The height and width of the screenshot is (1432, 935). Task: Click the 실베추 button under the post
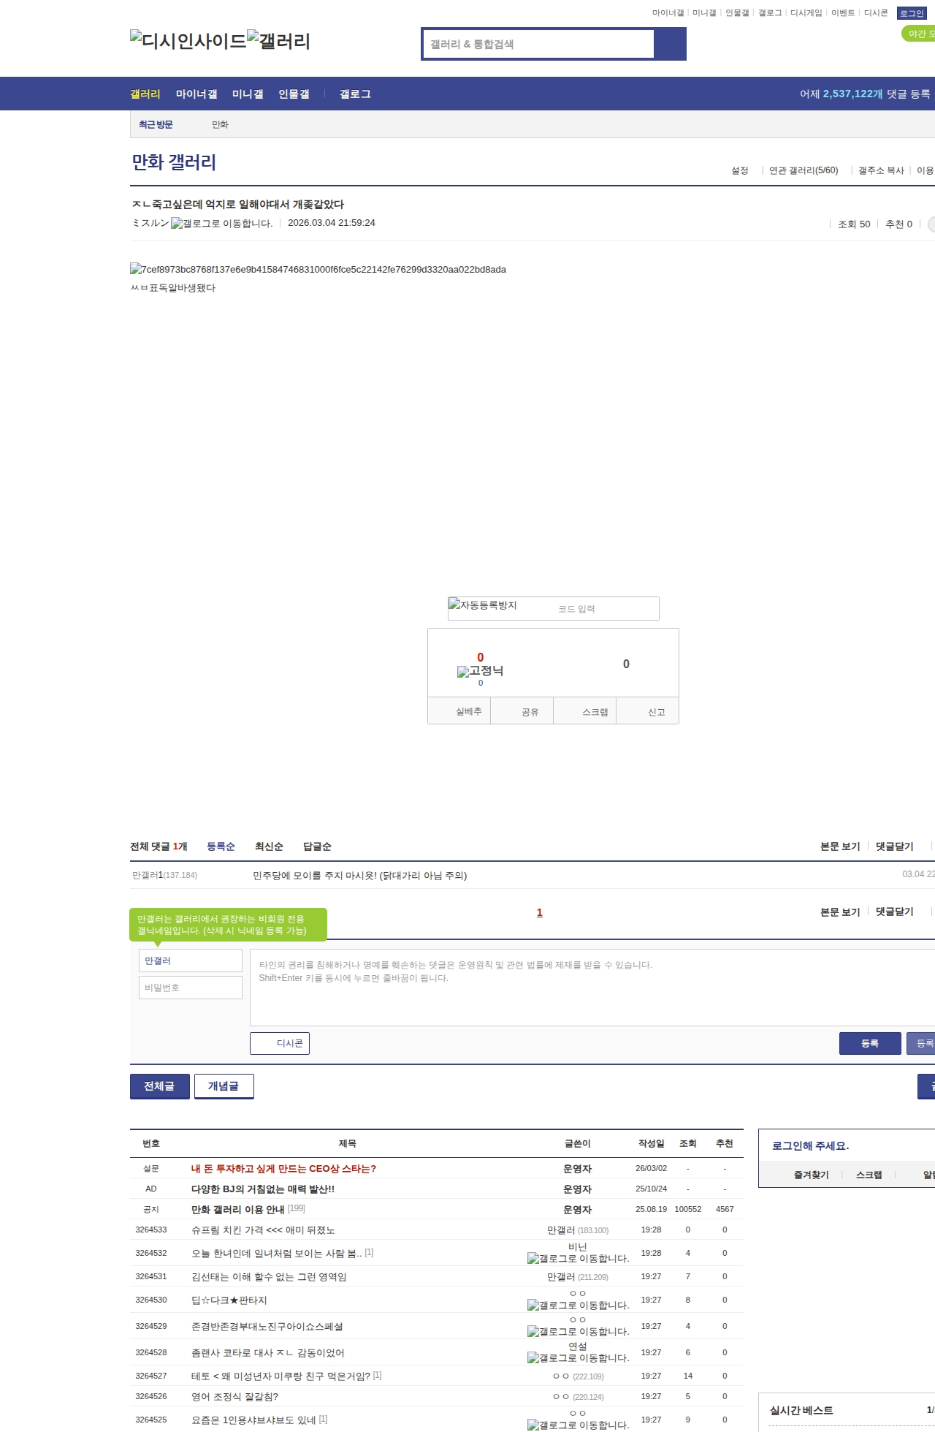click(459, 711)
